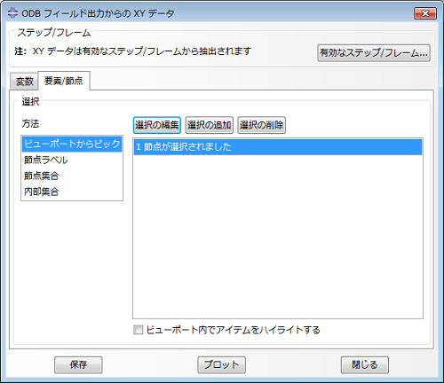Enable ビューポート内でアイテムをハイライトする checkbox

[x=138, y=330]
